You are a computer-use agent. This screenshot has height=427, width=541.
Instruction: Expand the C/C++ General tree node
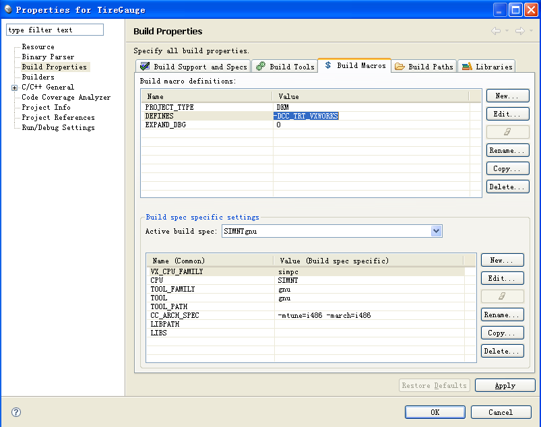tap(15, 88)
